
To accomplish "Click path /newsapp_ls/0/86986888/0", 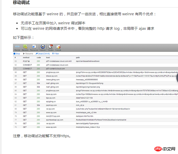I will [x=87, y=80].
